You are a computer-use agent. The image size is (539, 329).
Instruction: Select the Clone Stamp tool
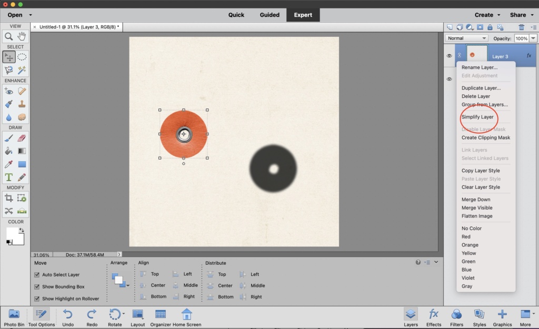pos(22,104)
